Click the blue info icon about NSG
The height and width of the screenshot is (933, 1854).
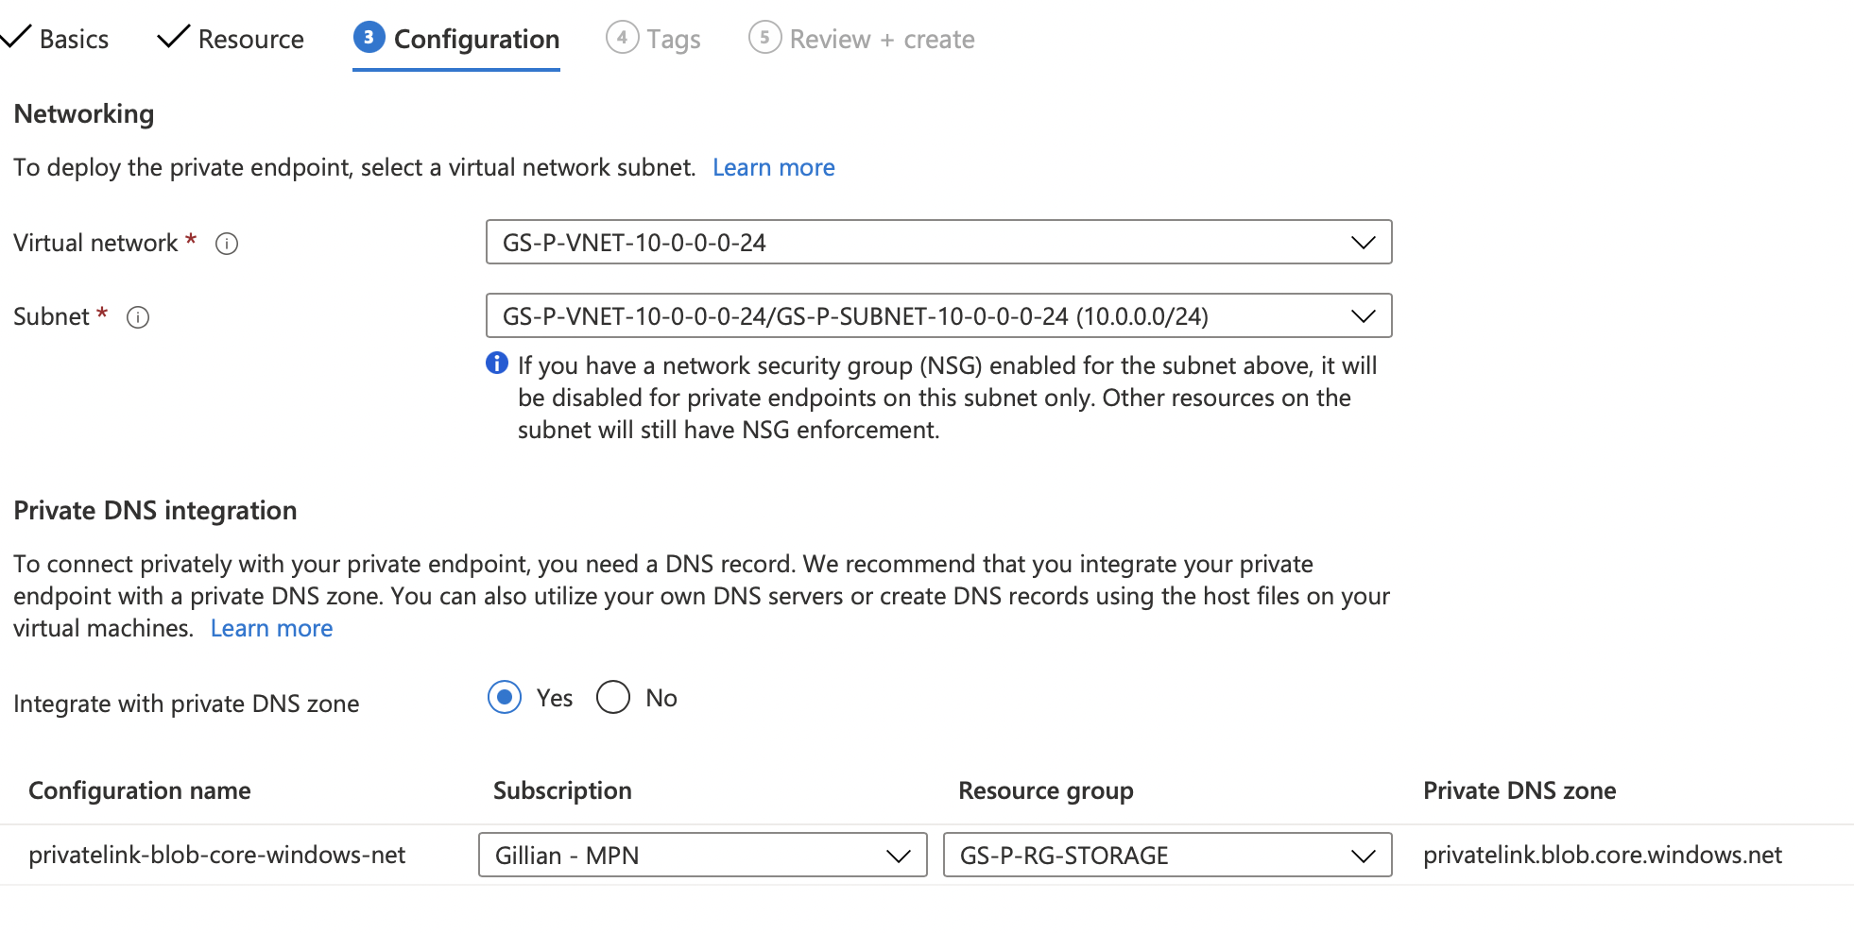pyautogui.click(x=497, y=363)
